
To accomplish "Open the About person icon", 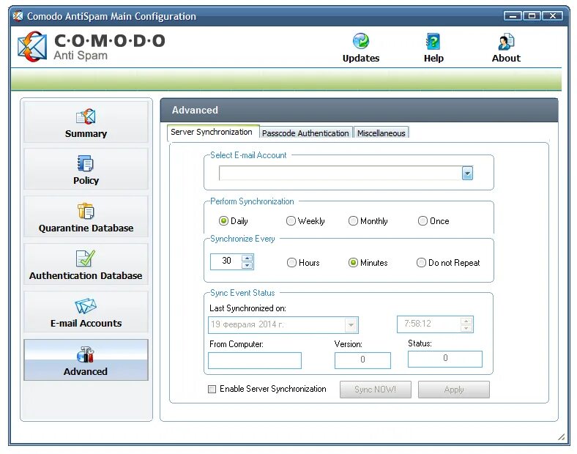I will (506, 42).
